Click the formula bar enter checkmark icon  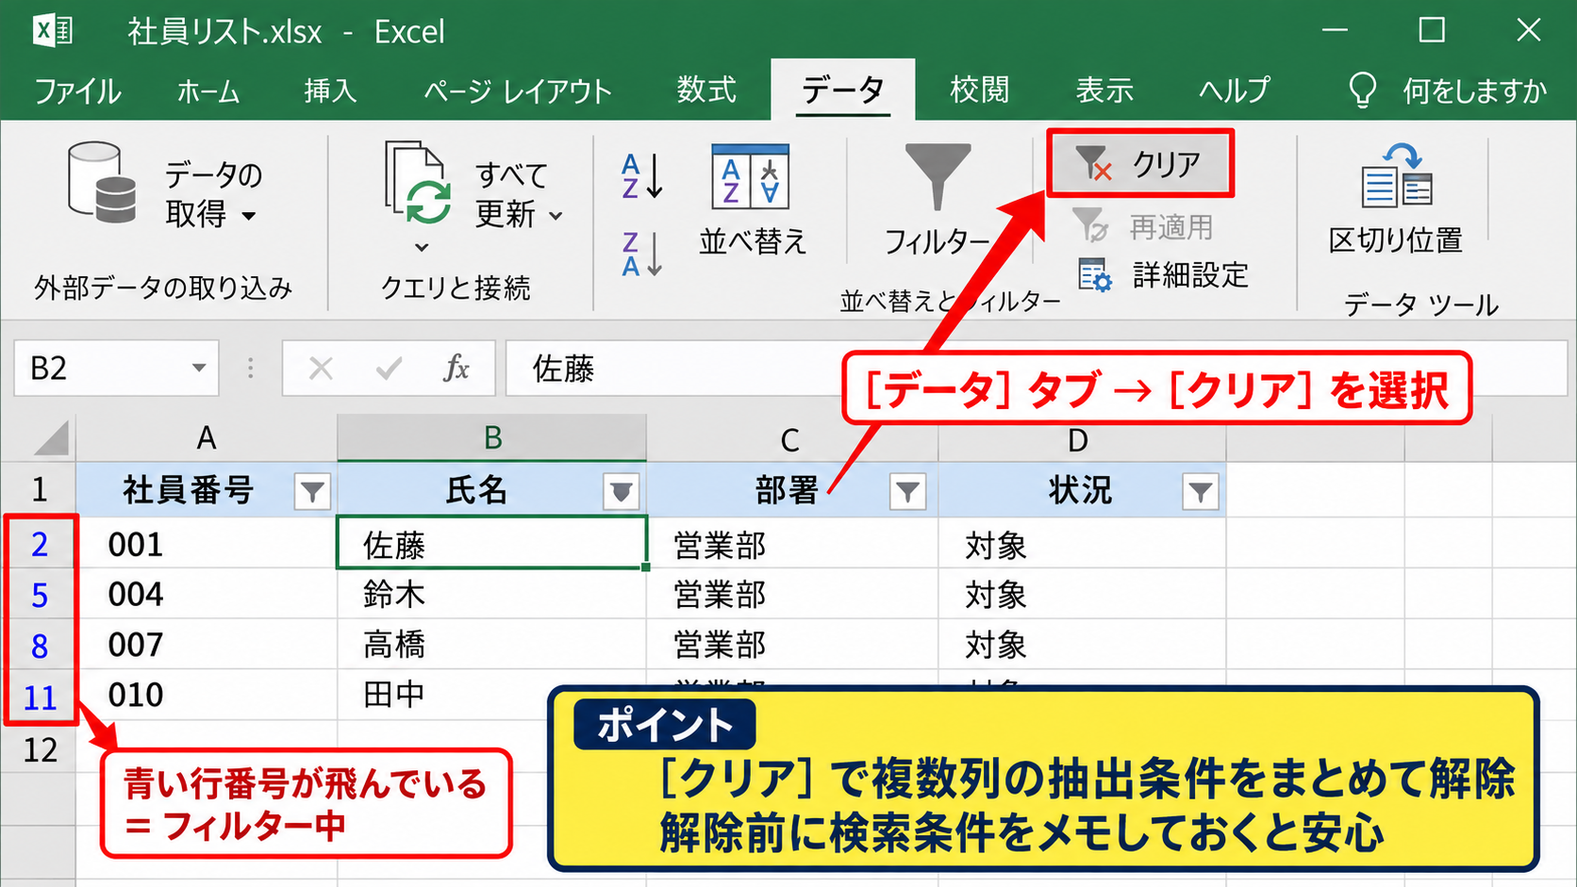389,369
